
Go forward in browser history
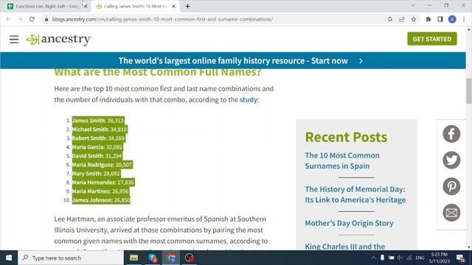(20, 19)
